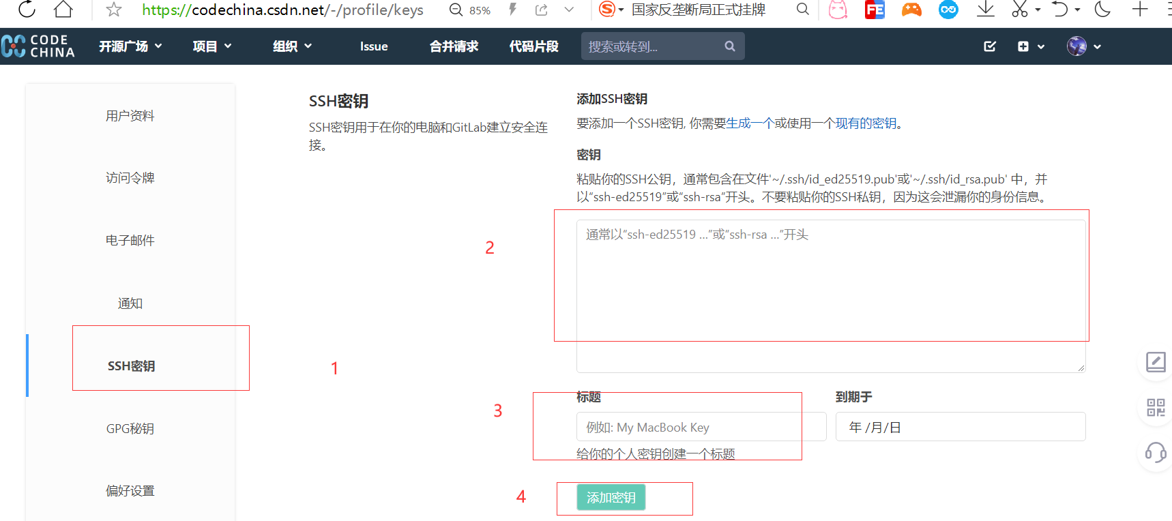Click the 标题 title input field
This screenshot has width=1172, height=521.
pyautogui.click(x=701, y=427)
